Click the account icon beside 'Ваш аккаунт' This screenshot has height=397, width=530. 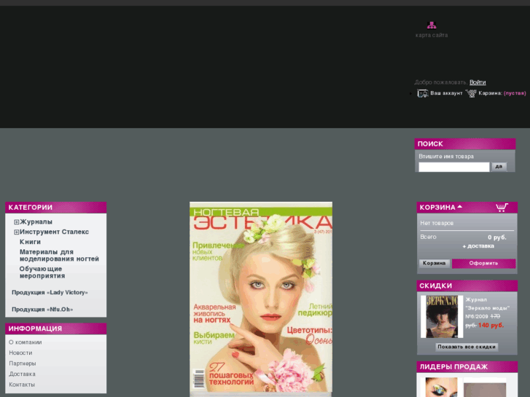point(423,93)
